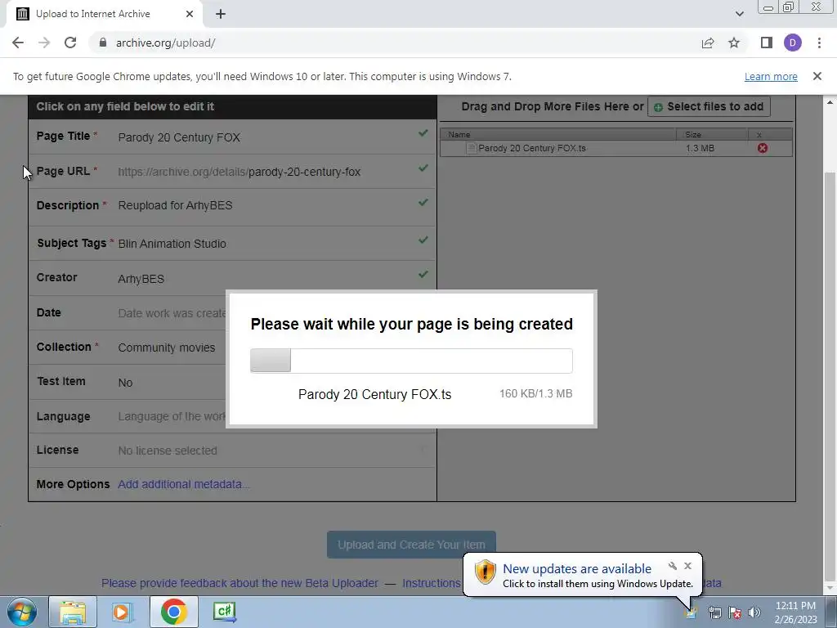Edit the Creator value ArhyBES
Viewport: 837px width, 628px height.
[x=141, y=279]
